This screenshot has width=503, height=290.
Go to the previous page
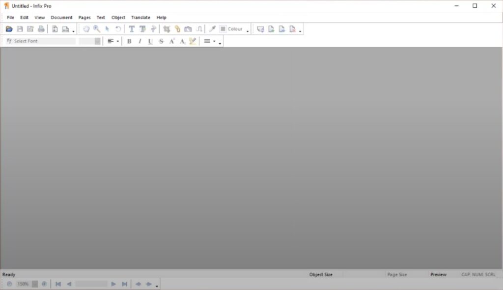click(69, 284)
